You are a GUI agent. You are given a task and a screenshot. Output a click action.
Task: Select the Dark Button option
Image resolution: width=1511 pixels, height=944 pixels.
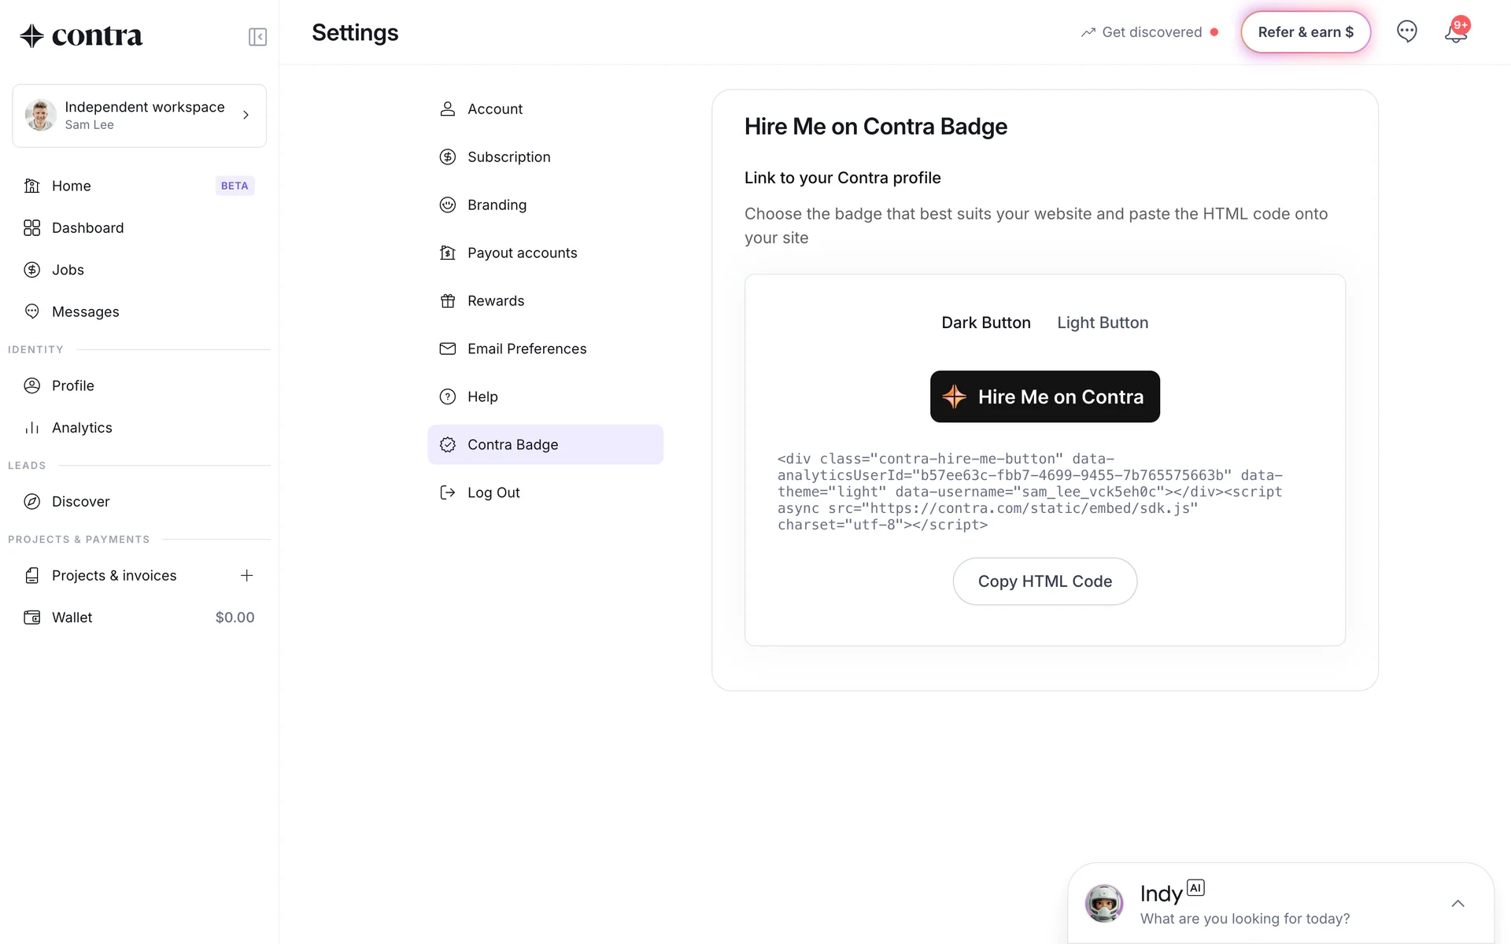click(985, 323)
